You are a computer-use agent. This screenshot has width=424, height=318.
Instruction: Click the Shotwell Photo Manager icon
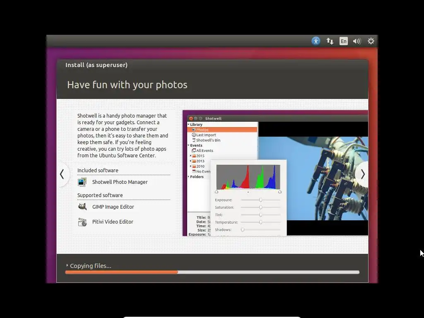click(82, 182)
